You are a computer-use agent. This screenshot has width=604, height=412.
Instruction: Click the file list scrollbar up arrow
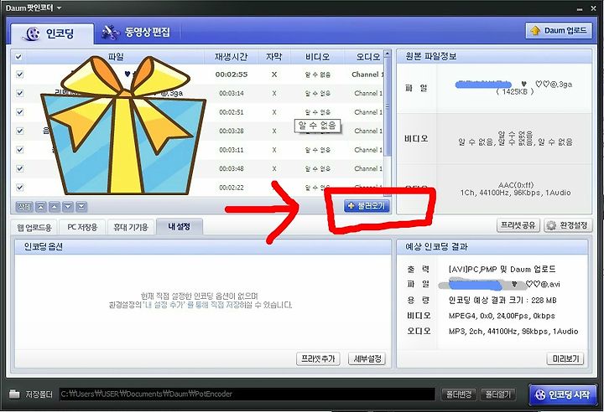click(388, 54)
